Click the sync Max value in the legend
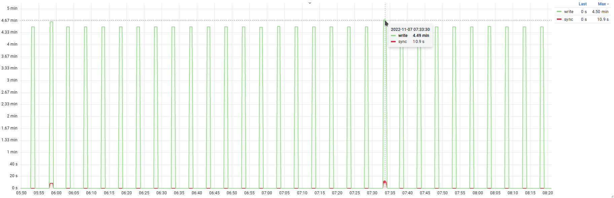The width and height of the screenshot is (614, 198). coord(603,19)
